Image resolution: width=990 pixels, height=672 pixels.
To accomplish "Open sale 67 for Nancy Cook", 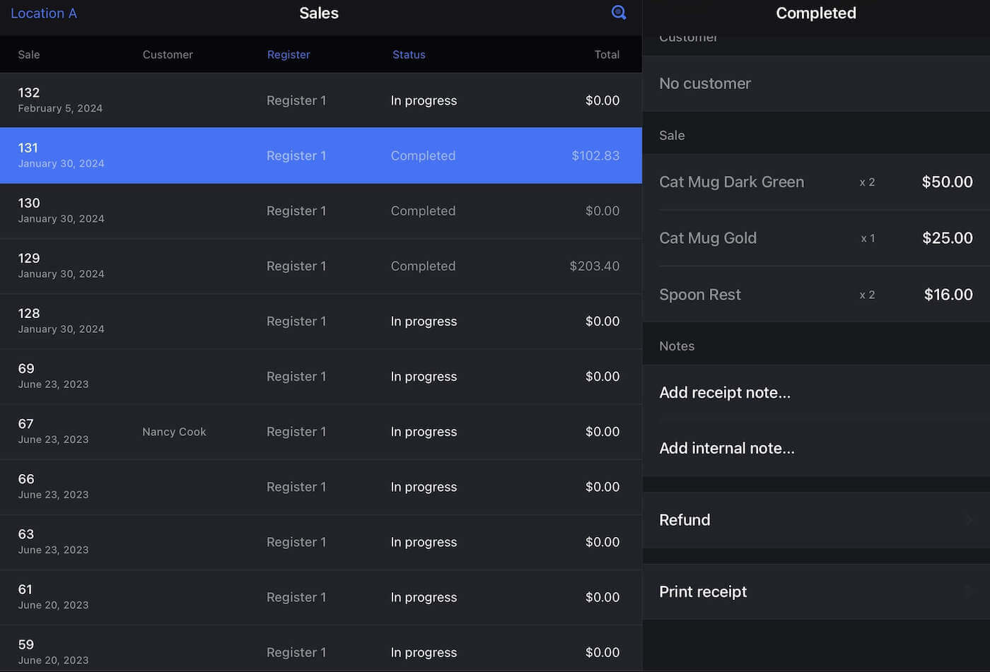I will pos(320,432).
